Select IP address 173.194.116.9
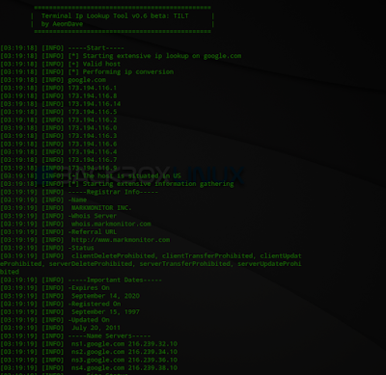The height and width of the screenshot is (375, 386). [x=93, y=168]
